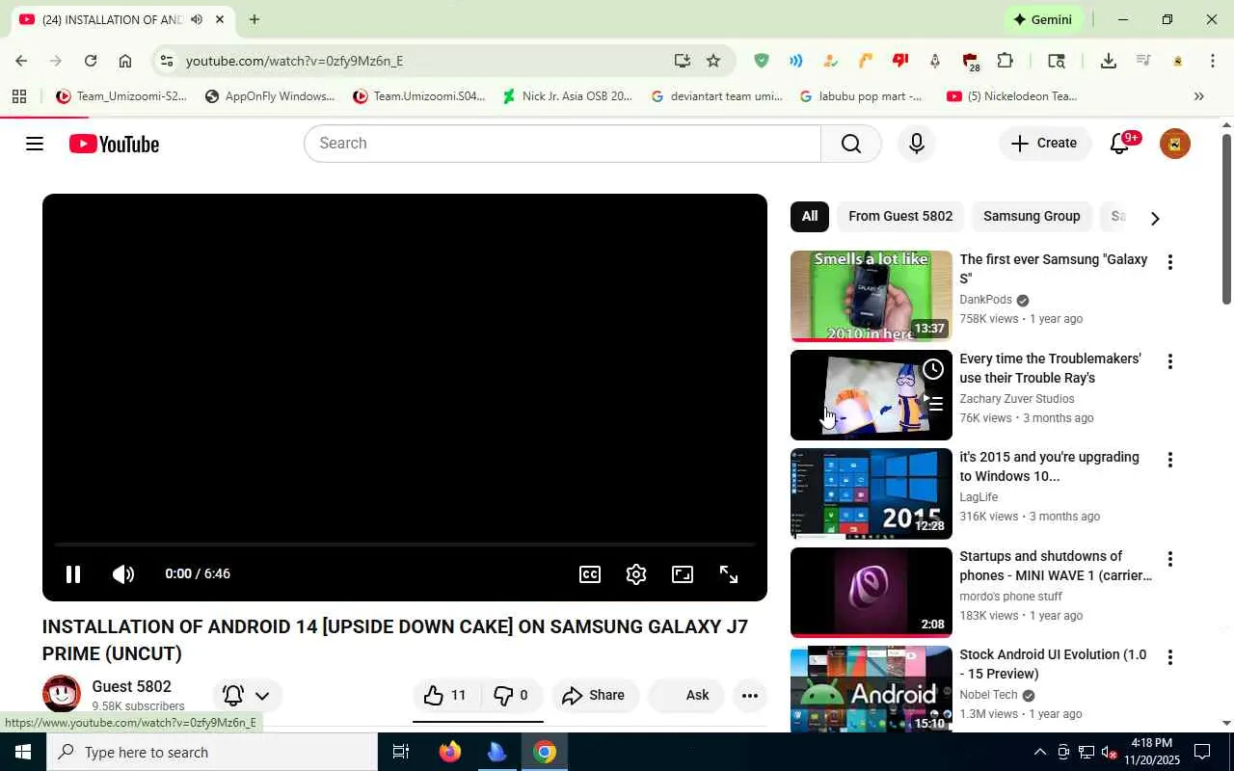Open the Chrome Downloads icon

point(1109,61)
